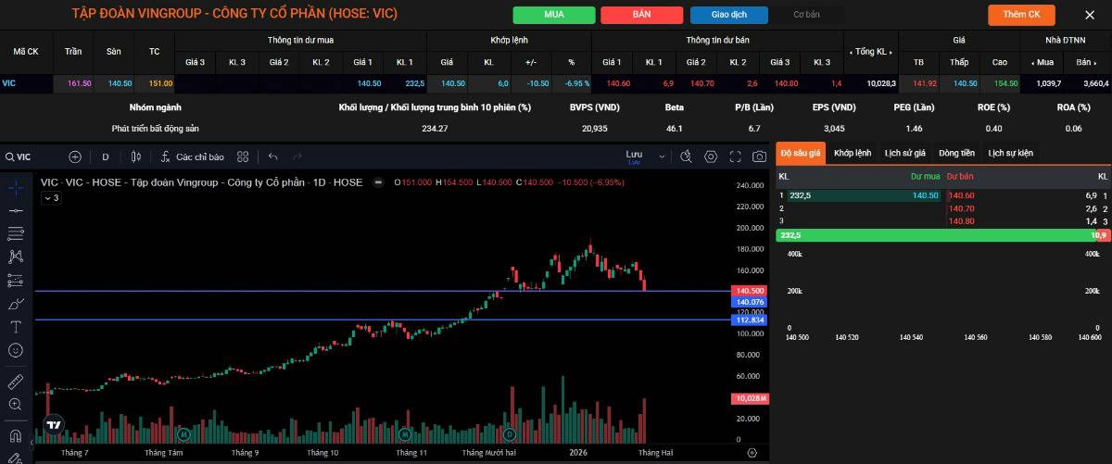This screenshot has width=1112, height=464.
Task: Open the Lịch sử giá tab
Action: tap(905, 153)
